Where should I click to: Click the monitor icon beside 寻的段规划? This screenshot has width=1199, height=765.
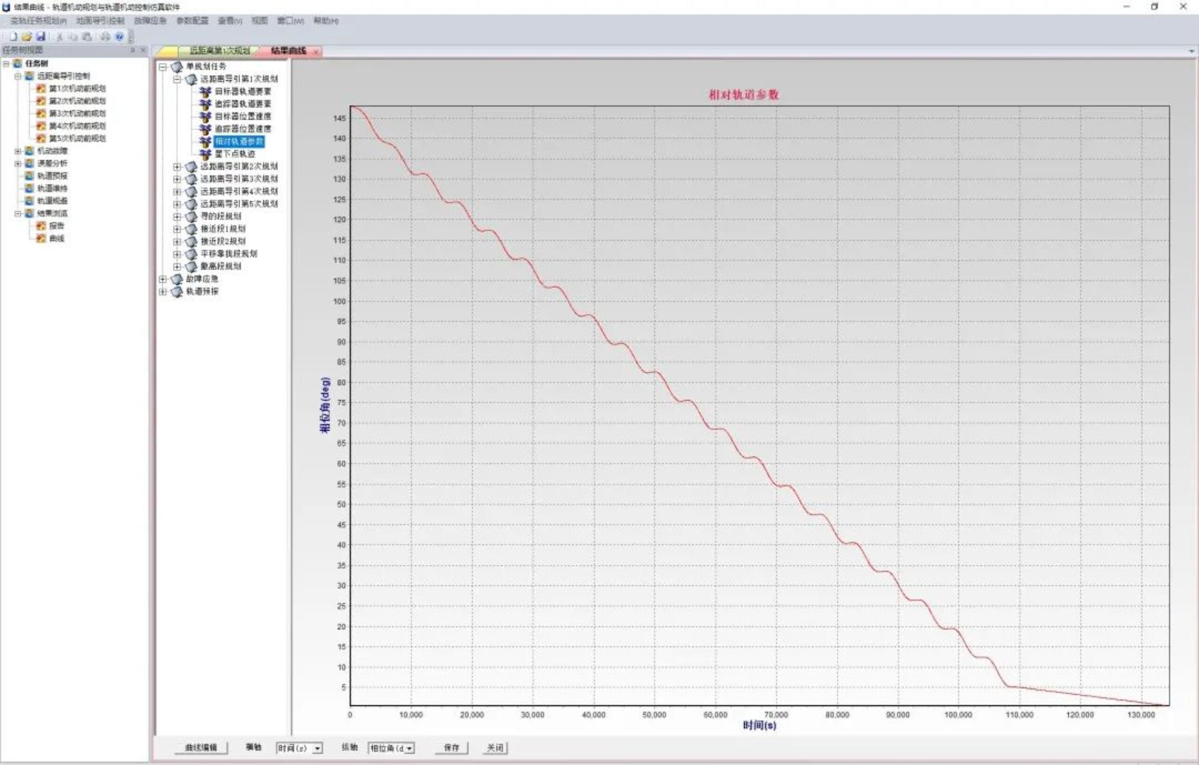point(191,217)
